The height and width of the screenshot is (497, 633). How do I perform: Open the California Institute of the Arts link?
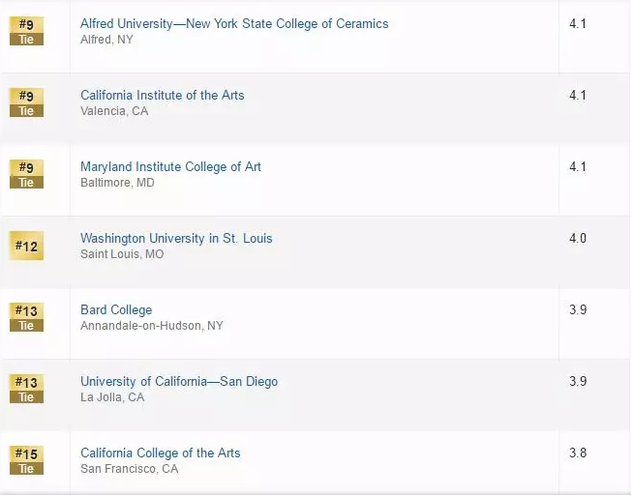coord(162,95)
